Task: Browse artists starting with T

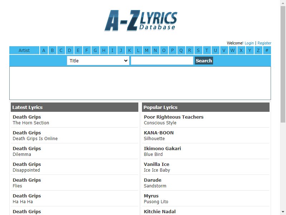Action: click(x=207, y=51)
